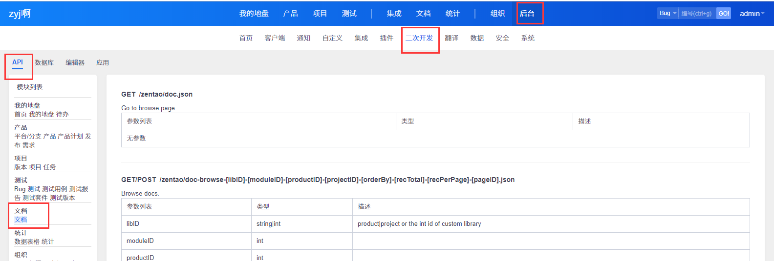774x261 pixels.
Task: Click the string|int type cell
Action: [302, 224]
